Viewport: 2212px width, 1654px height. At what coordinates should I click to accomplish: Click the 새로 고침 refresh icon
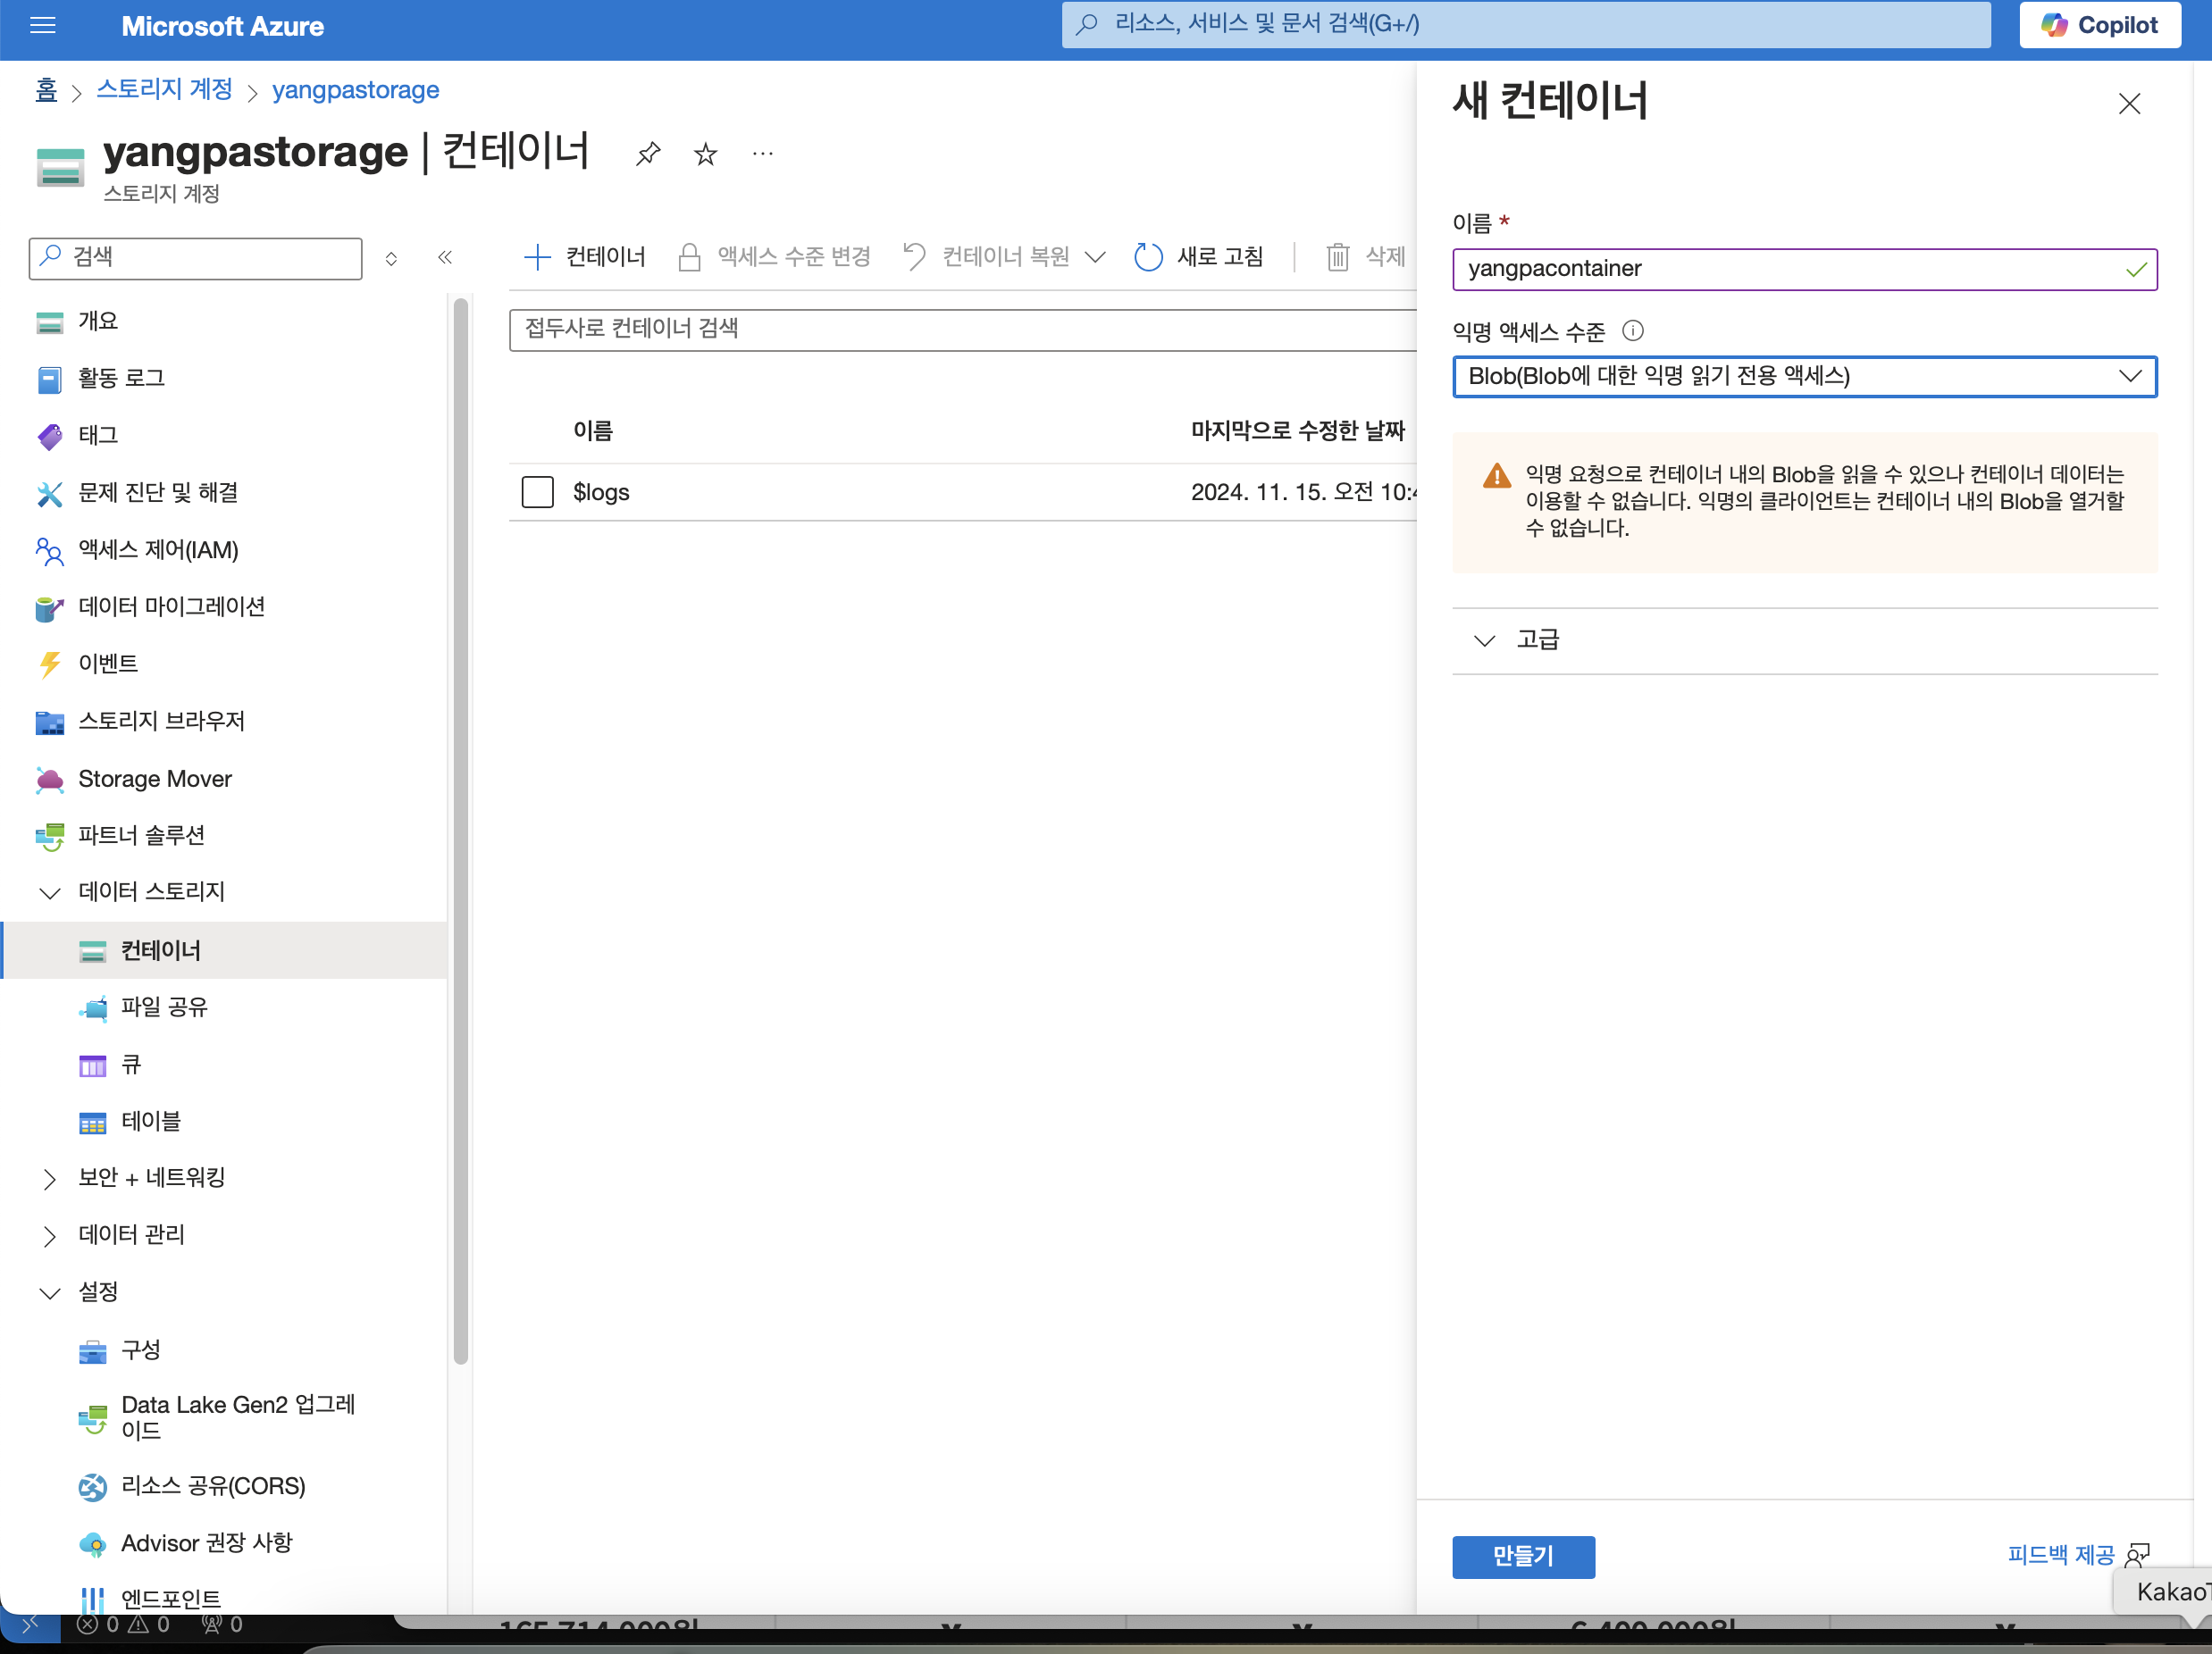coord(1149,257)
